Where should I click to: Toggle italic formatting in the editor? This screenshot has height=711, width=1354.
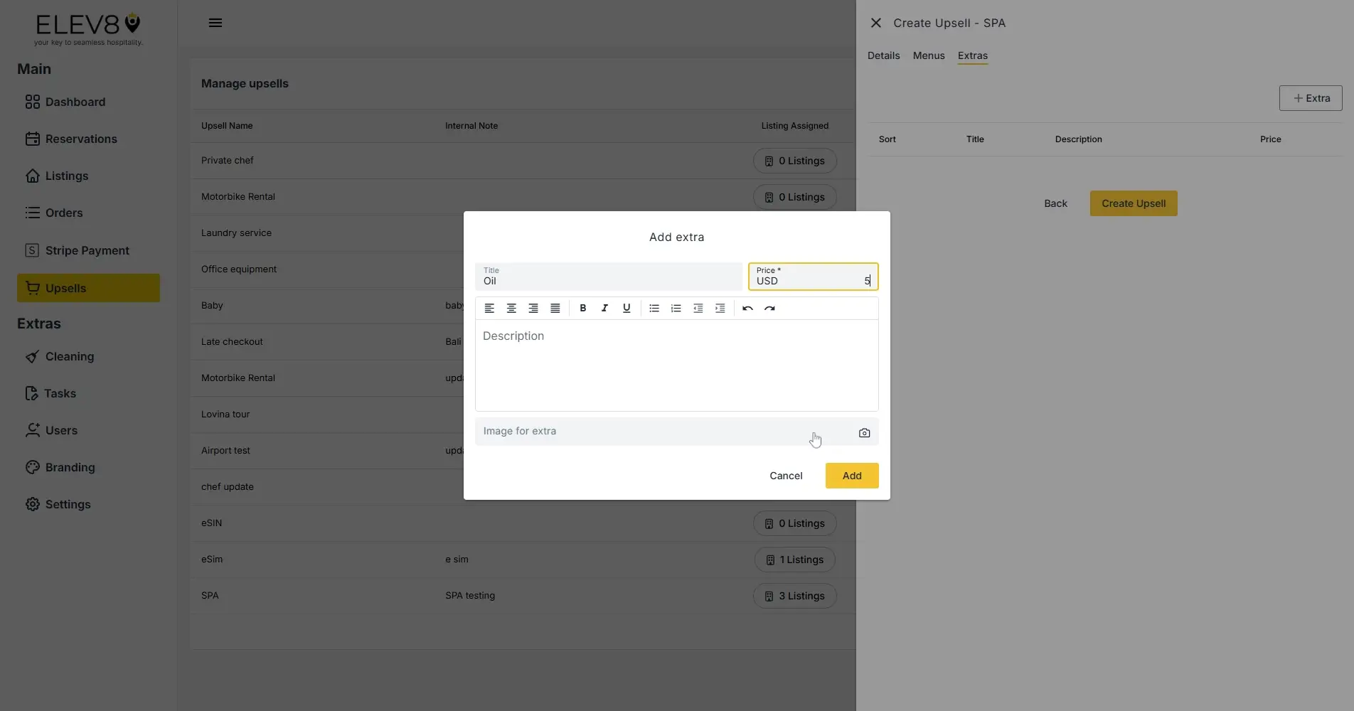[x=604, y=308]
